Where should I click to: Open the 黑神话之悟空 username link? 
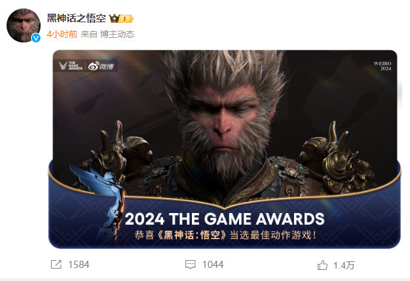point(77,18)
